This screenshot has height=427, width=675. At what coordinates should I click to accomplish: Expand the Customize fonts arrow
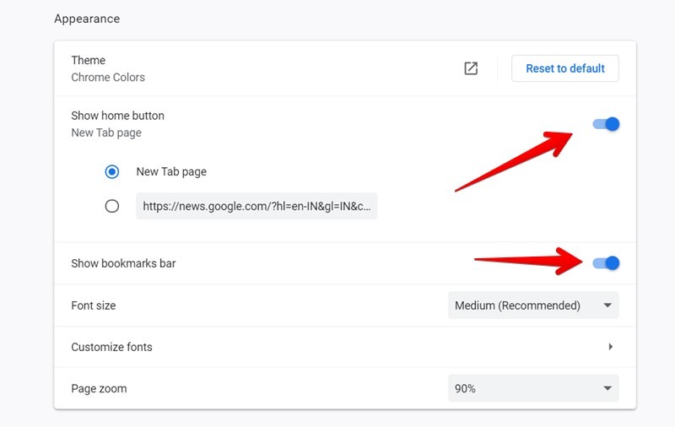[610, 347]
